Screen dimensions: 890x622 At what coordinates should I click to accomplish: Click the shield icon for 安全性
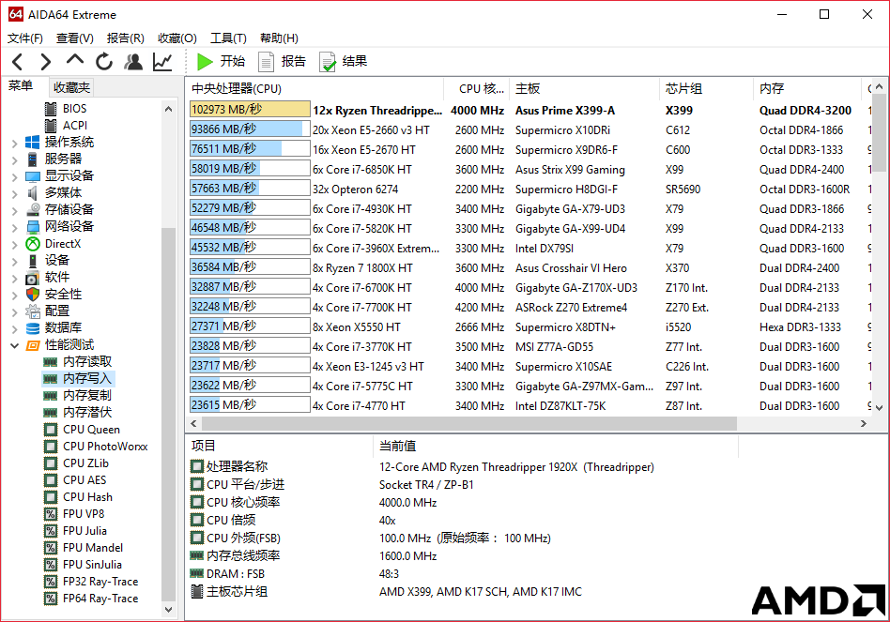tap(32, 295)
